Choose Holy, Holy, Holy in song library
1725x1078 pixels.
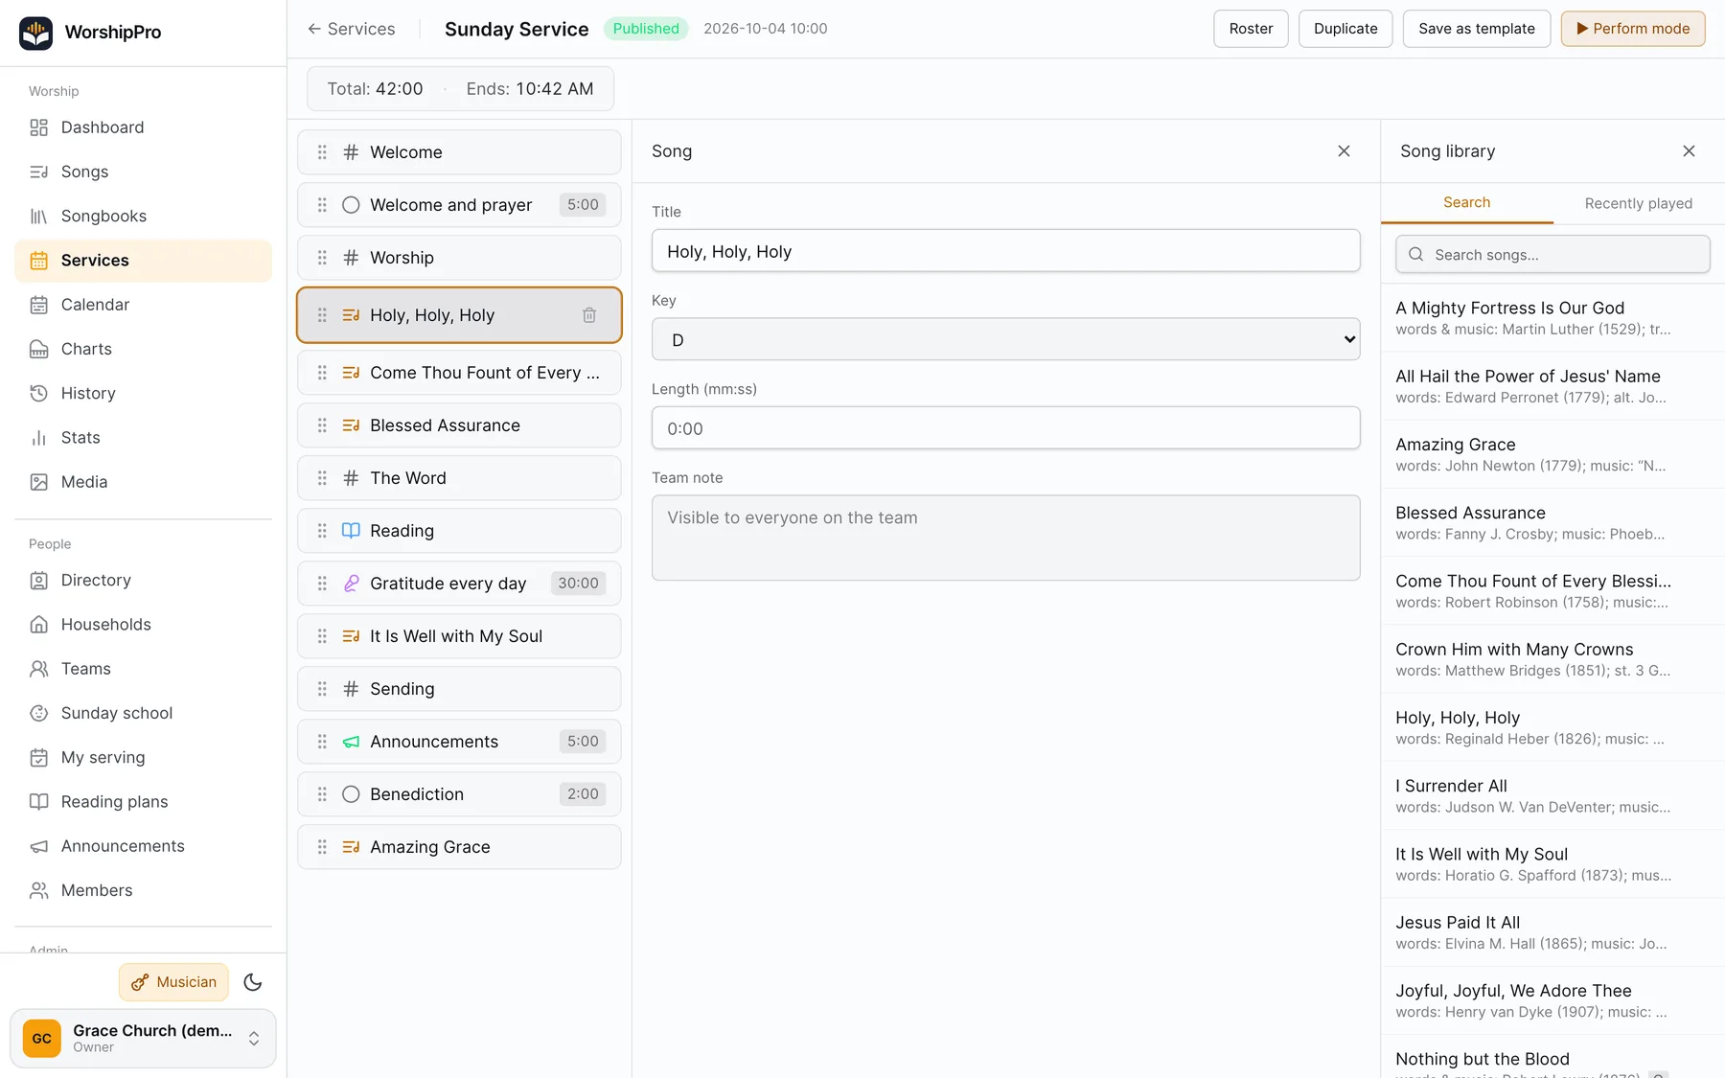coord(1552,727)
